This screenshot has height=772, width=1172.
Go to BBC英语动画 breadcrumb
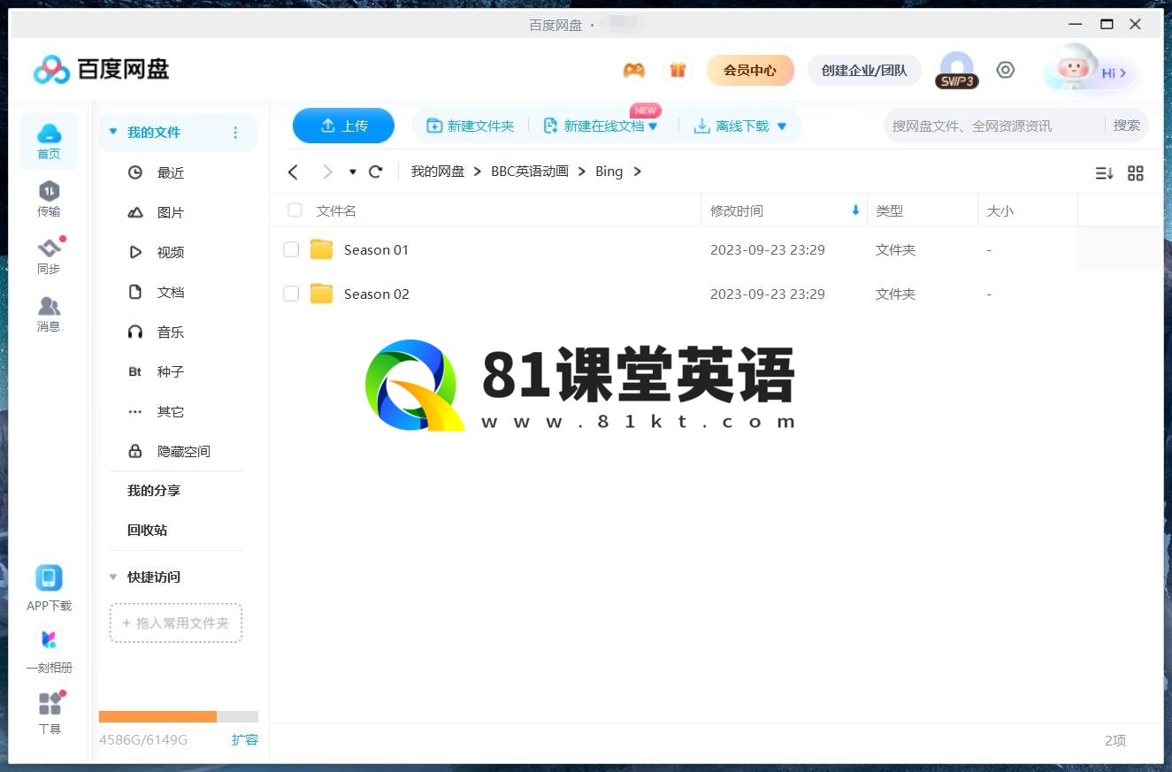point(530,172)
